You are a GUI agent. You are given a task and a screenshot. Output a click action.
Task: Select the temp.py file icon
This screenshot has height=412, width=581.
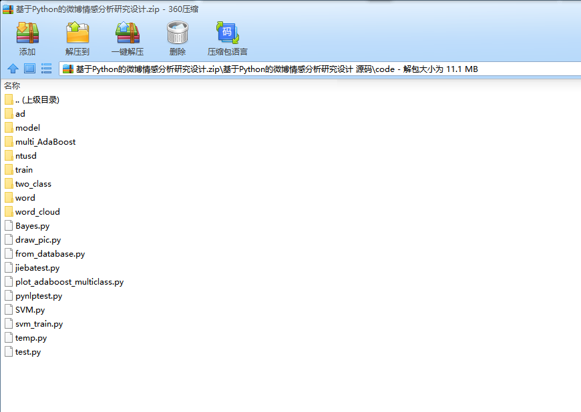[9, 337]
